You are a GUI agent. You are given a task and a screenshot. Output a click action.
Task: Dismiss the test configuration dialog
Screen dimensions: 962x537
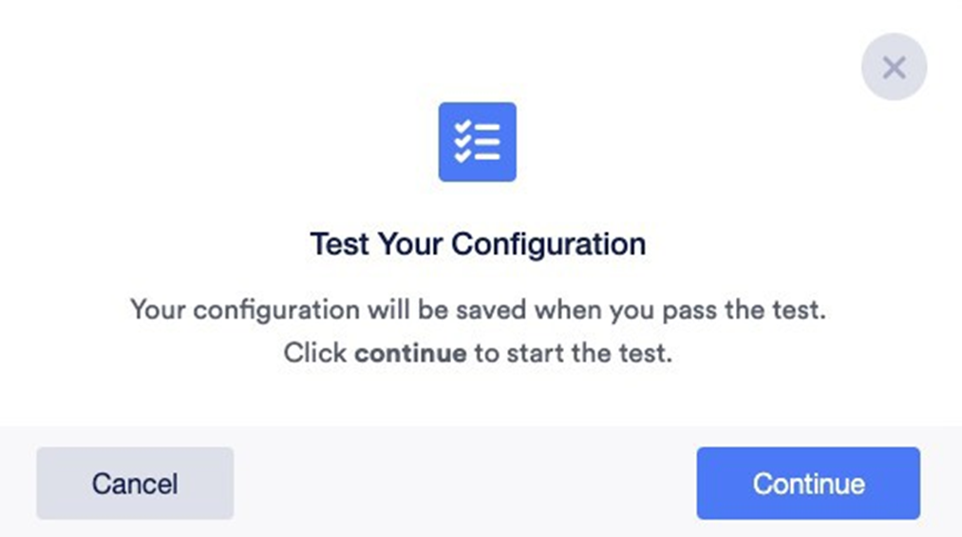(x=894, y=66)
